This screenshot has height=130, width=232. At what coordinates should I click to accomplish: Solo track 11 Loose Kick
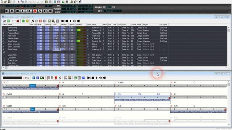35,55
